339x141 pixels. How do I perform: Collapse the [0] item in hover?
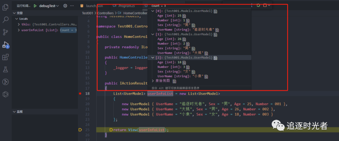point(153,11)
